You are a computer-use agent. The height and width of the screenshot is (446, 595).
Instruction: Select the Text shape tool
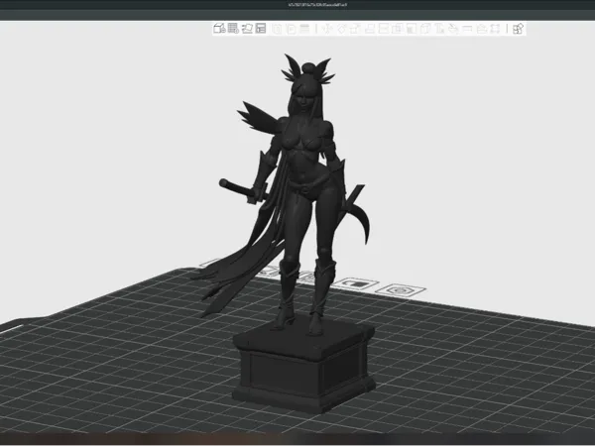[439, 29]
